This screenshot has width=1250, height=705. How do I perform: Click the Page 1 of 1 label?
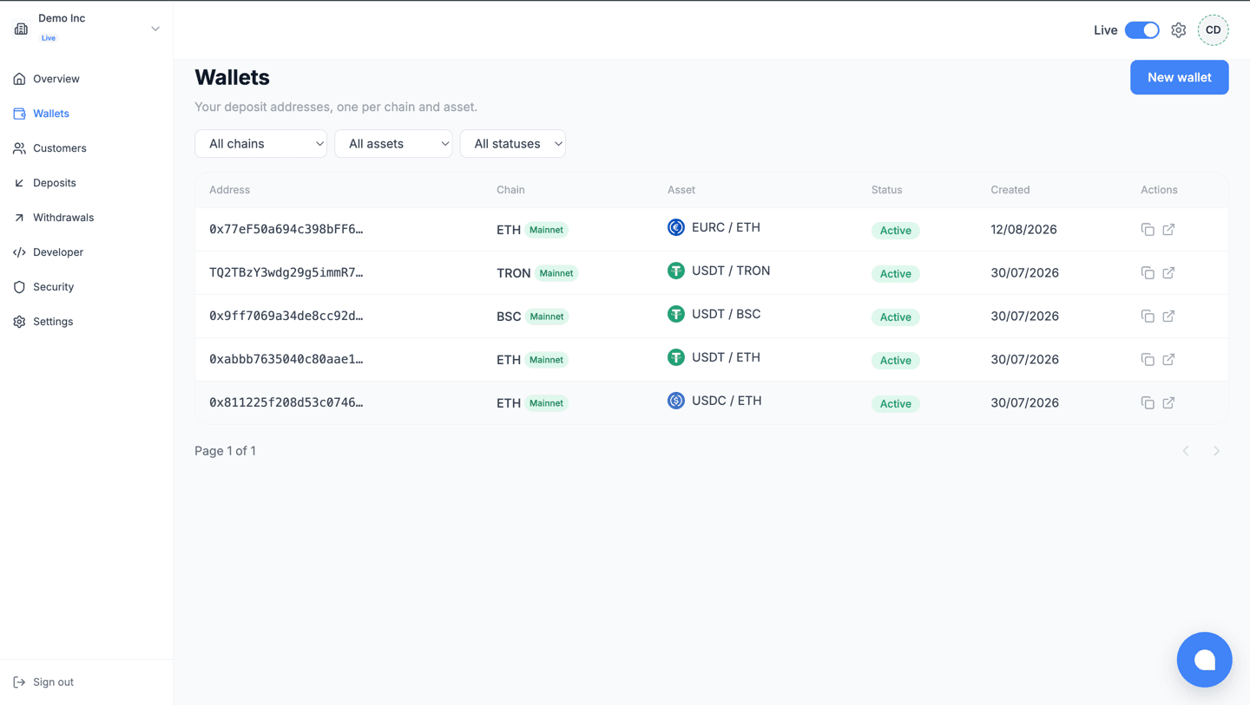tap(225, 451)
